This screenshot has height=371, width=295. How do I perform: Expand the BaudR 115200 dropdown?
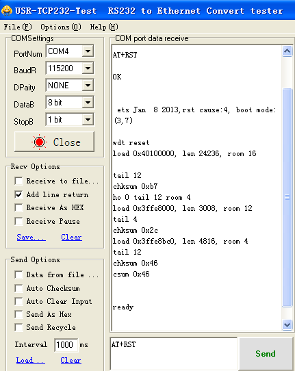pyautogui.click(x=88, y=68)
